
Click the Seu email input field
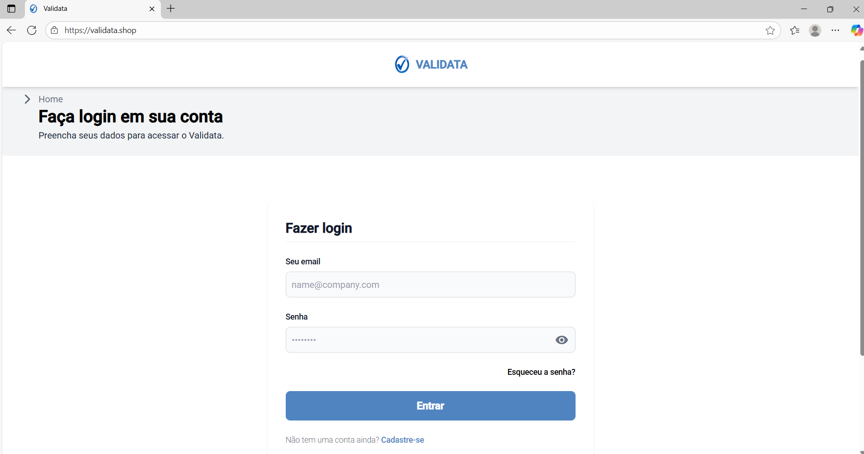pyautogui.click(x=430, y=285)
